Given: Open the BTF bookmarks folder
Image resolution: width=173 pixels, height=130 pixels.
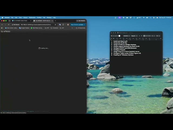Looking at the screenshot, I should click(x=47, y=28).
